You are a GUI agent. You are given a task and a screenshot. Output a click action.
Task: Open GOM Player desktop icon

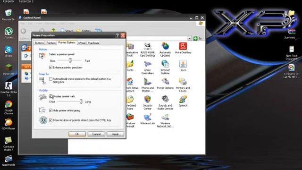point(8,124)
